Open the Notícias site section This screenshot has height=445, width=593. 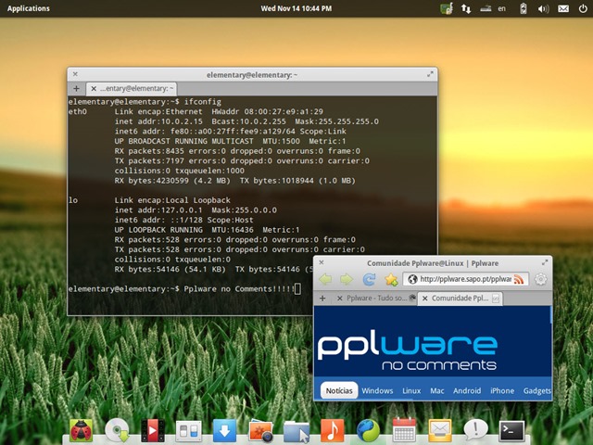(x=339, y=390)
